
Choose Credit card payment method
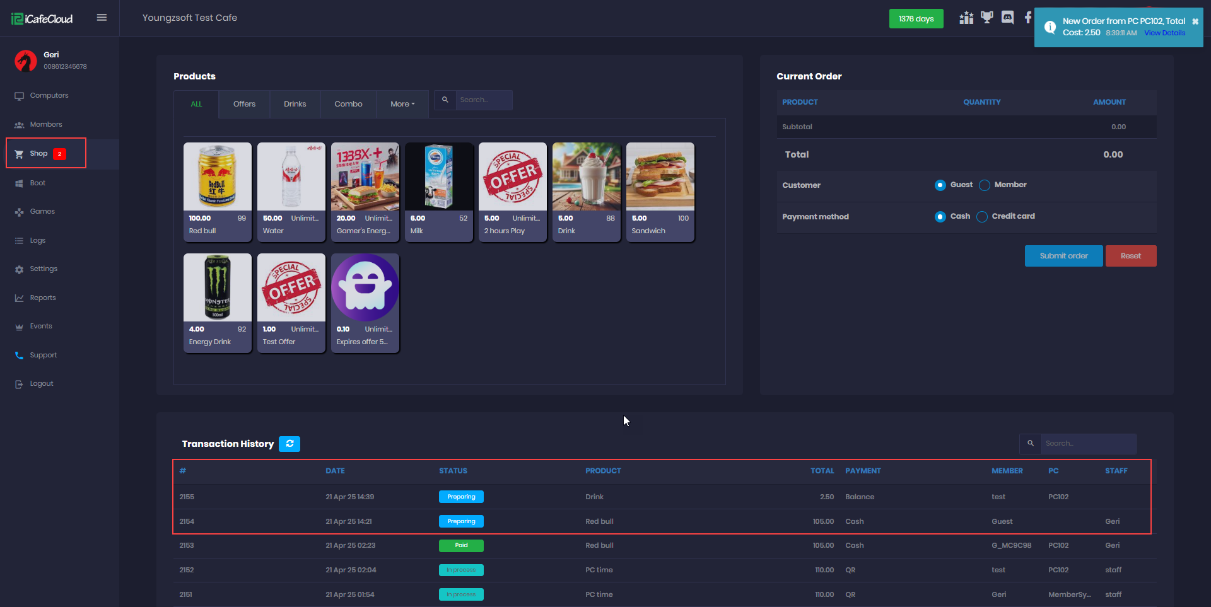(x=982, y=217)
